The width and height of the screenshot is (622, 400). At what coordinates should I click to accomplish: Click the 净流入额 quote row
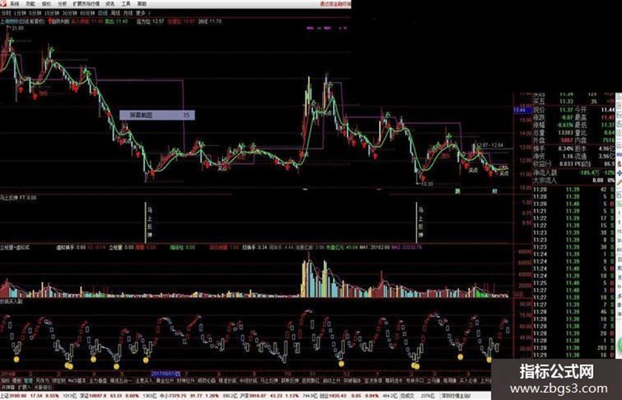pos(573,173)
